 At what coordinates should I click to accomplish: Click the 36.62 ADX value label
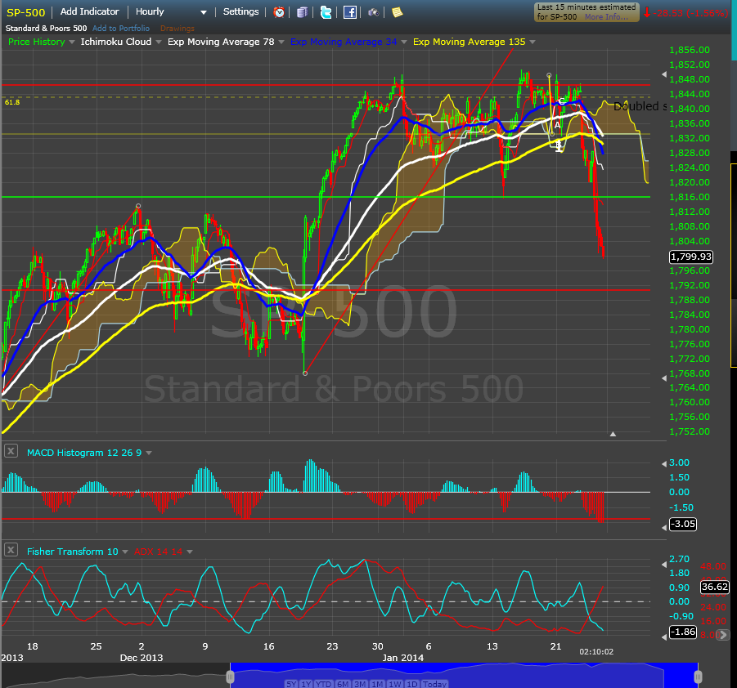click(714, 587)
